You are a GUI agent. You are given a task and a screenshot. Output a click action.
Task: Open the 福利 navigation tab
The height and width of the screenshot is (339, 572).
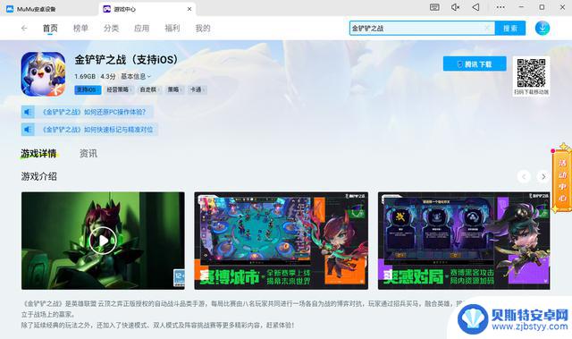172,28
